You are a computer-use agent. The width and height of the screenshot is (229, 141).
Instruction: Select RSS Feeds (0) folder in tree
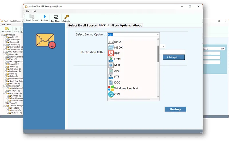tap(15, 83)
